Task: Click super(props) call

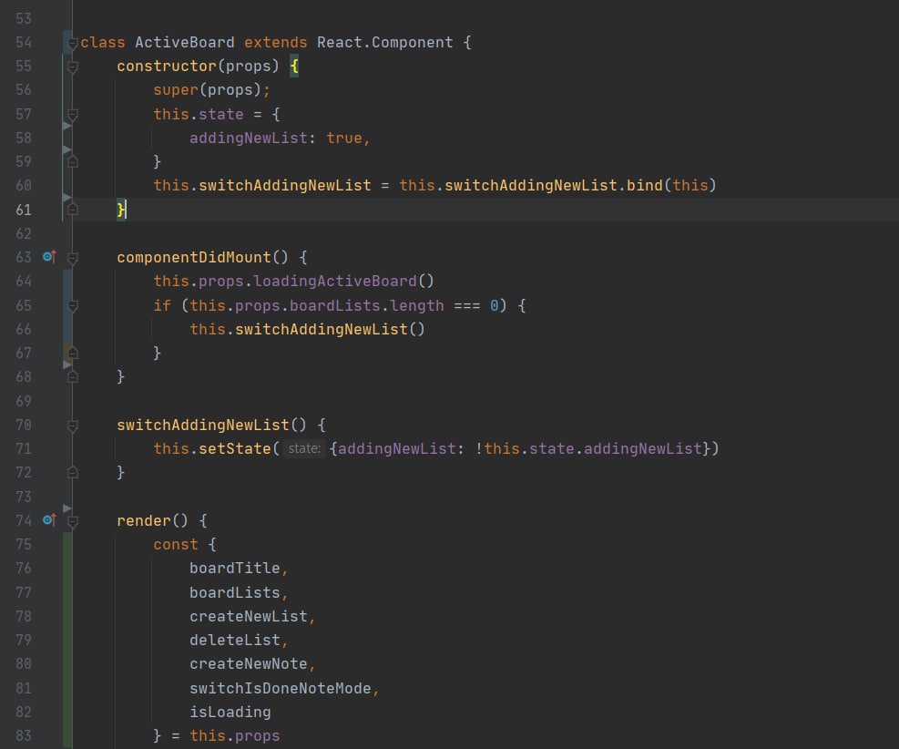Action: coord(207,90)
